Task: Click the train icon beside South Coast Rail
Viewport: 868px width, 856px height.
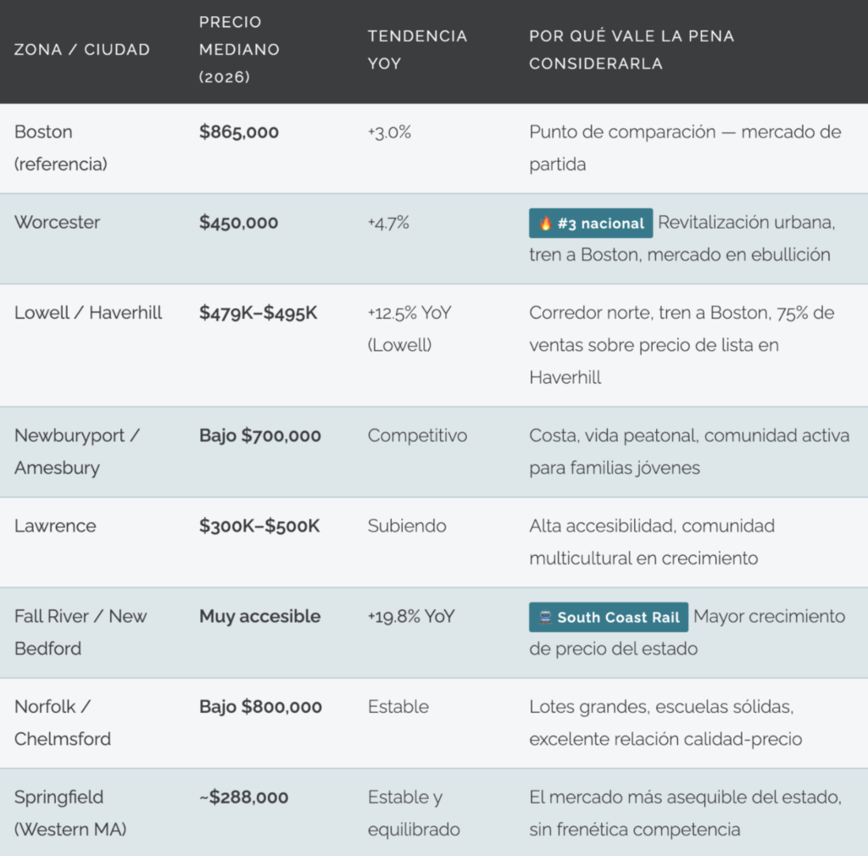Action: tap(545, 618)
